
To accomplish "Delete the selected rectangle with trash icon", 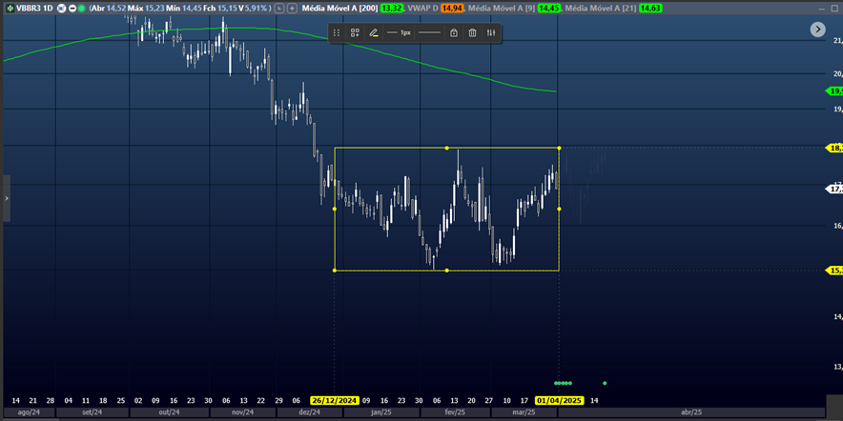I will point(472,32).
